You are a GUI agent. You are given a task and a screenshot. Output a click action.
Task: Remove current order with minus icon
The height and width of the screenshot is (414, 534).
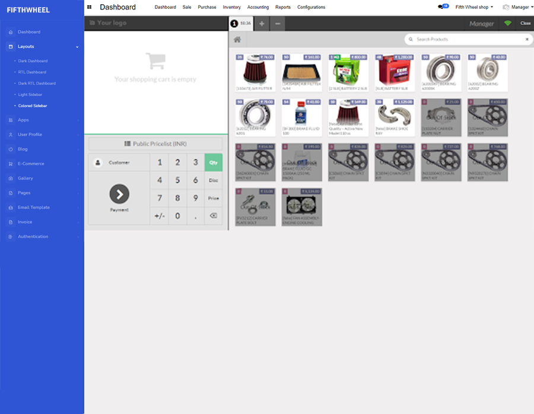[x=277, y=24]
